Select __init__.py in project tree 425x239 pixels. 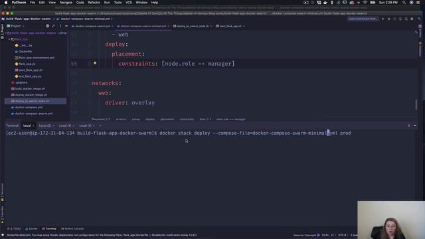[25, 46]
